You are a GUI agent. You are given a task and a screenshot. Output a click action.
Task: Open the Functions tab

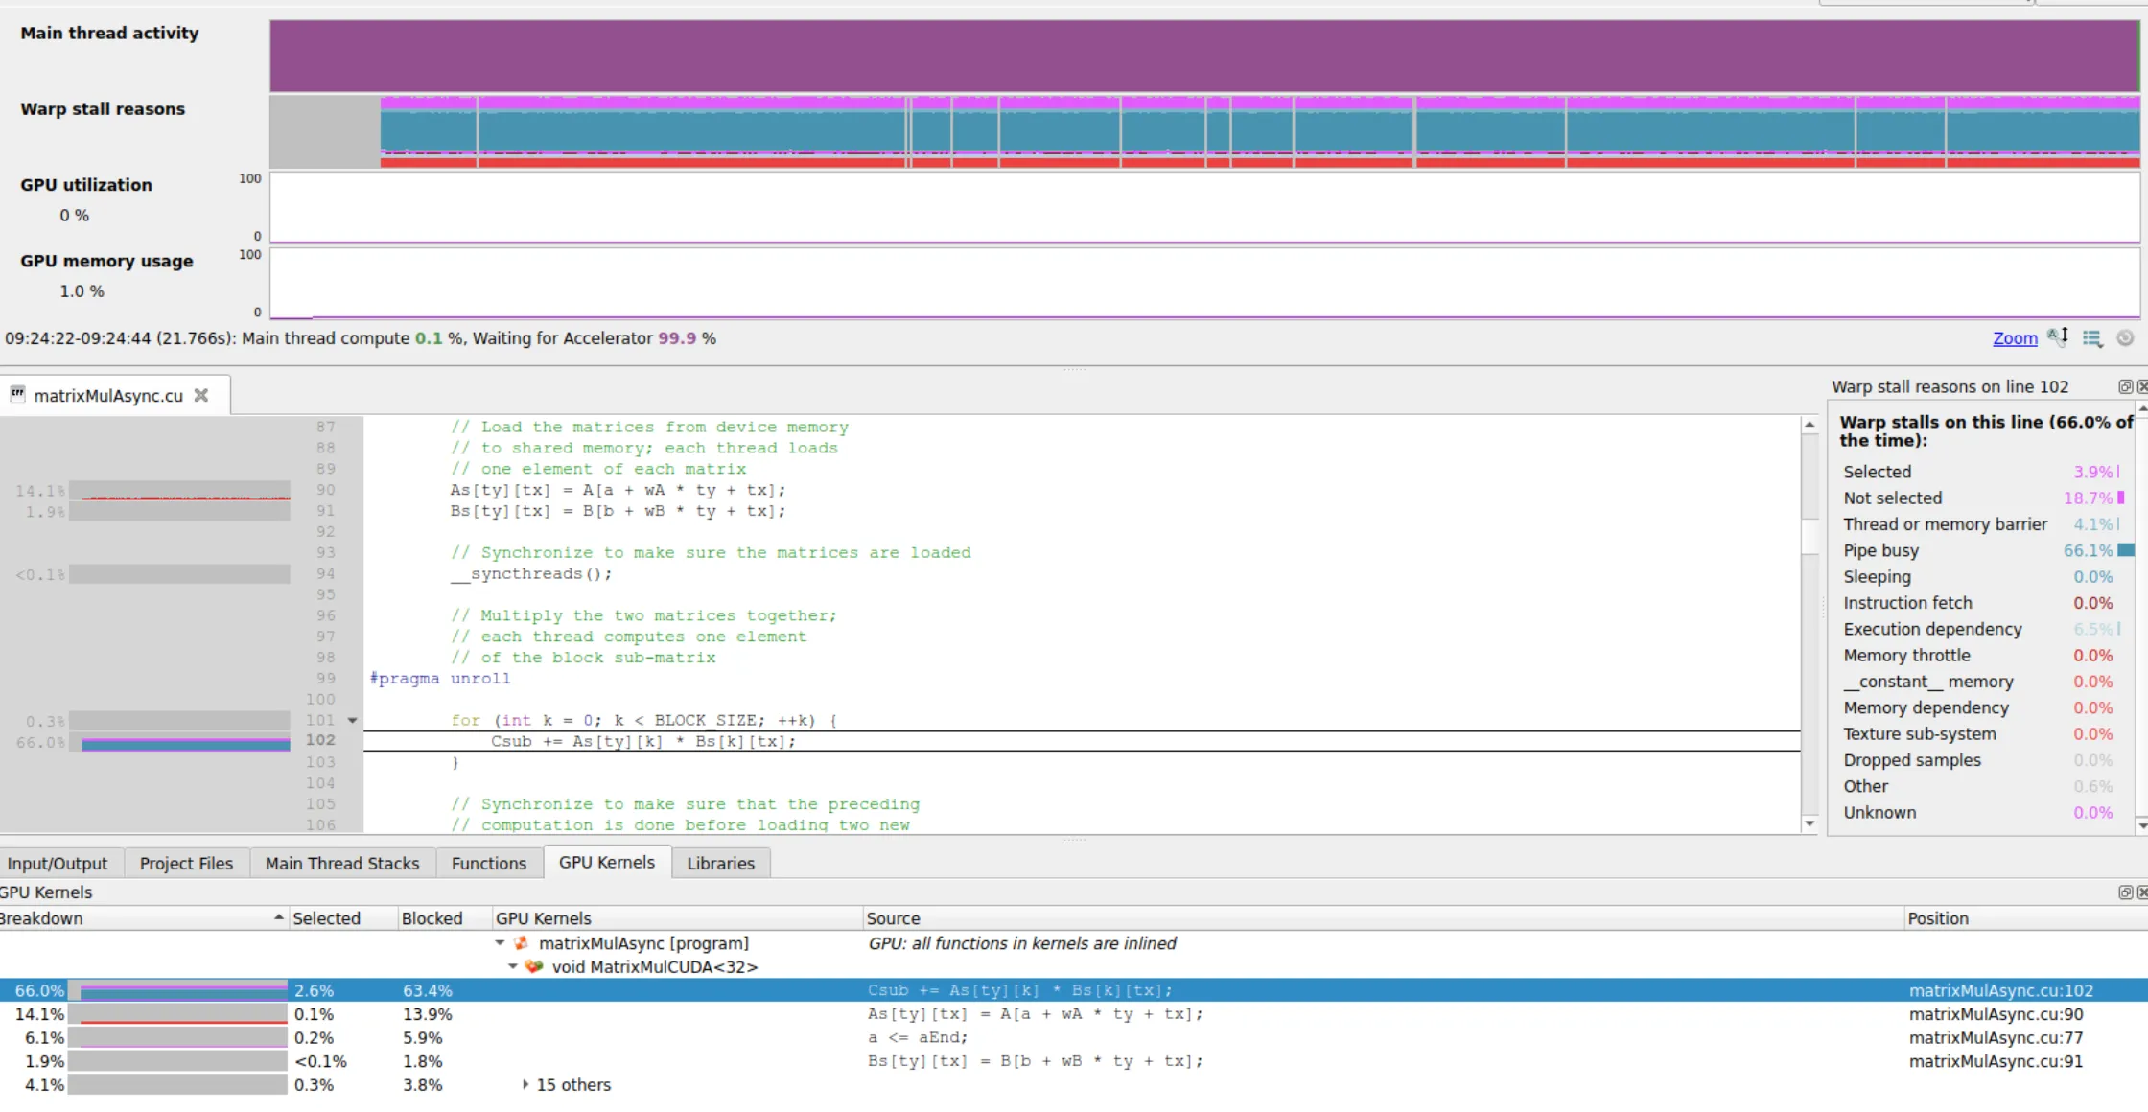[x=489, y=864]
